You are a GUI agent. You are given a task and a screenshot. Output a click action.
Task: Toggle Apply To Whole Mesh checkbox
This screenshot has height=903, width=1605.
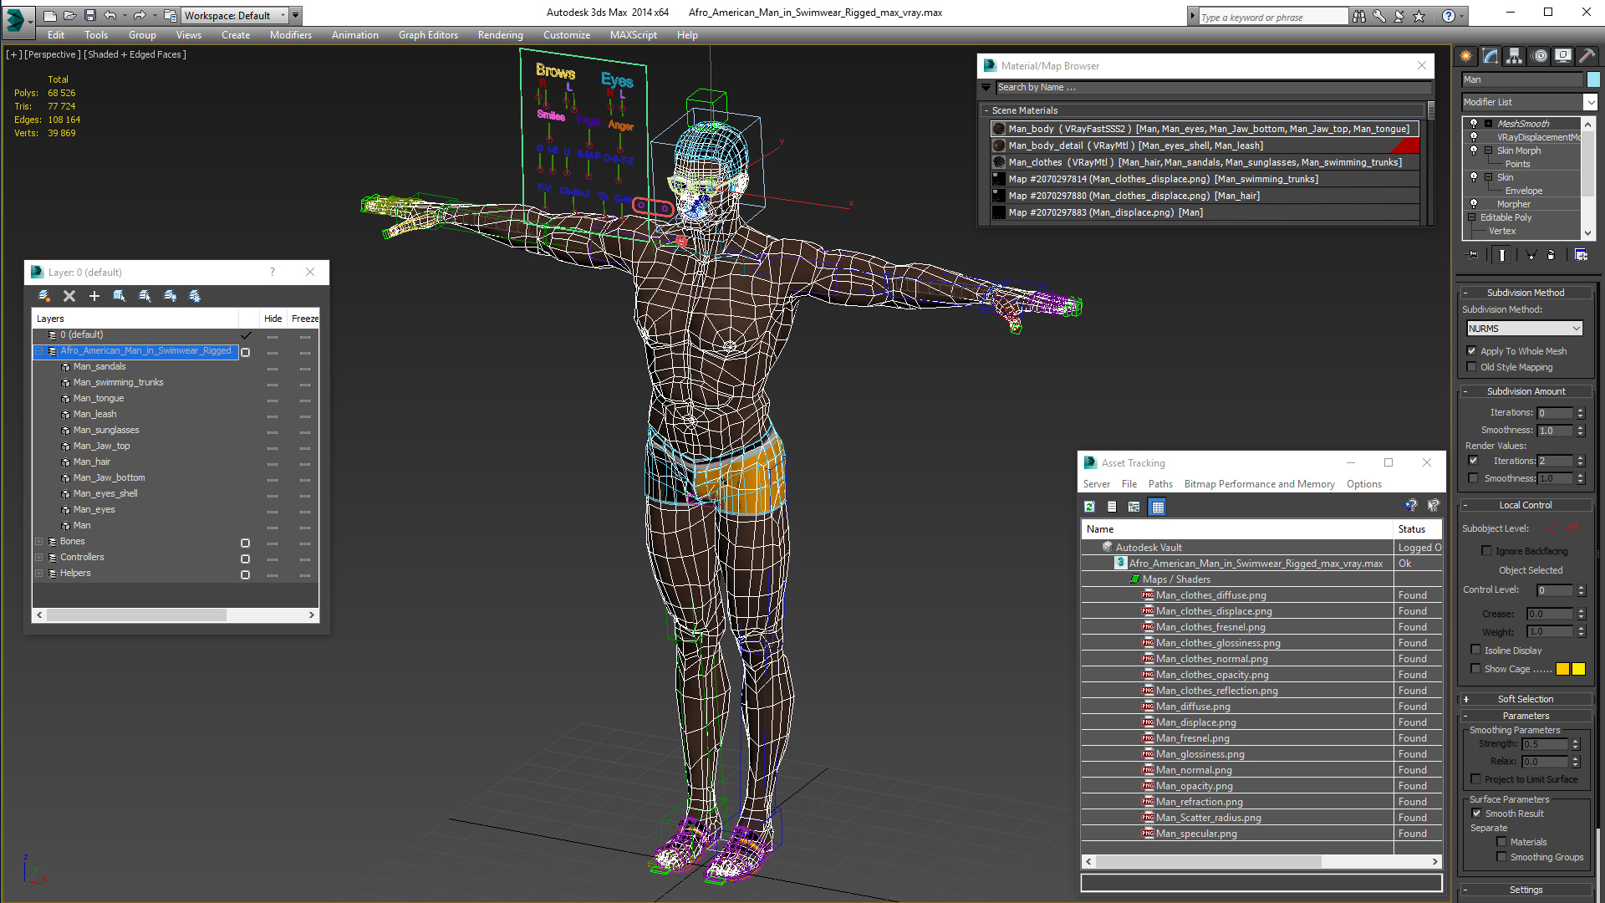(x=1472, y=351)
